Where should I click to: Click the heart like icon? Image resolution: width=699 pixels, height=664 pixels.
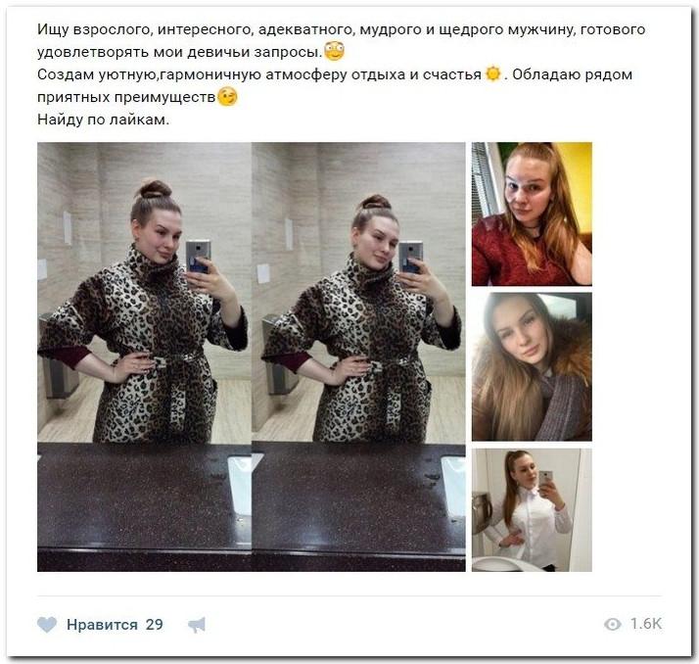(47, 624)
